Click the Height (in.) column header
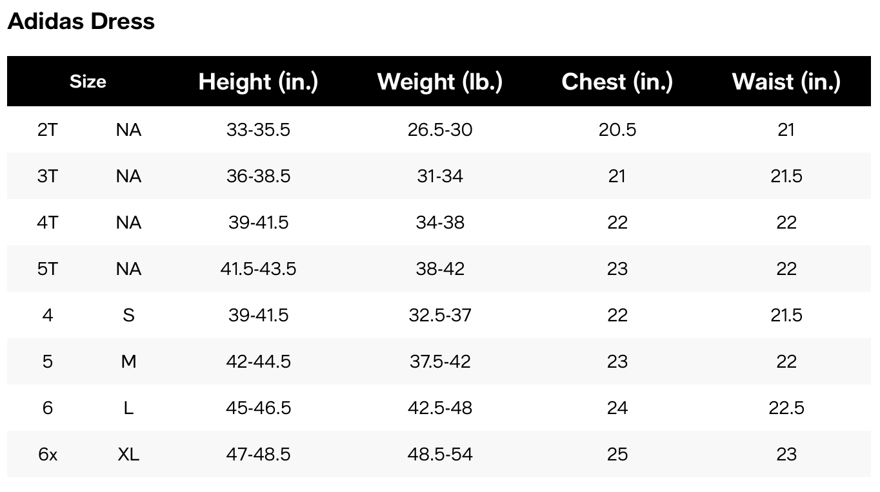 (258, 82)
